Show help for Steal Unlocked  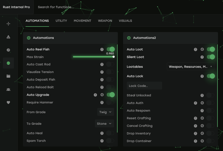[202, 96]
